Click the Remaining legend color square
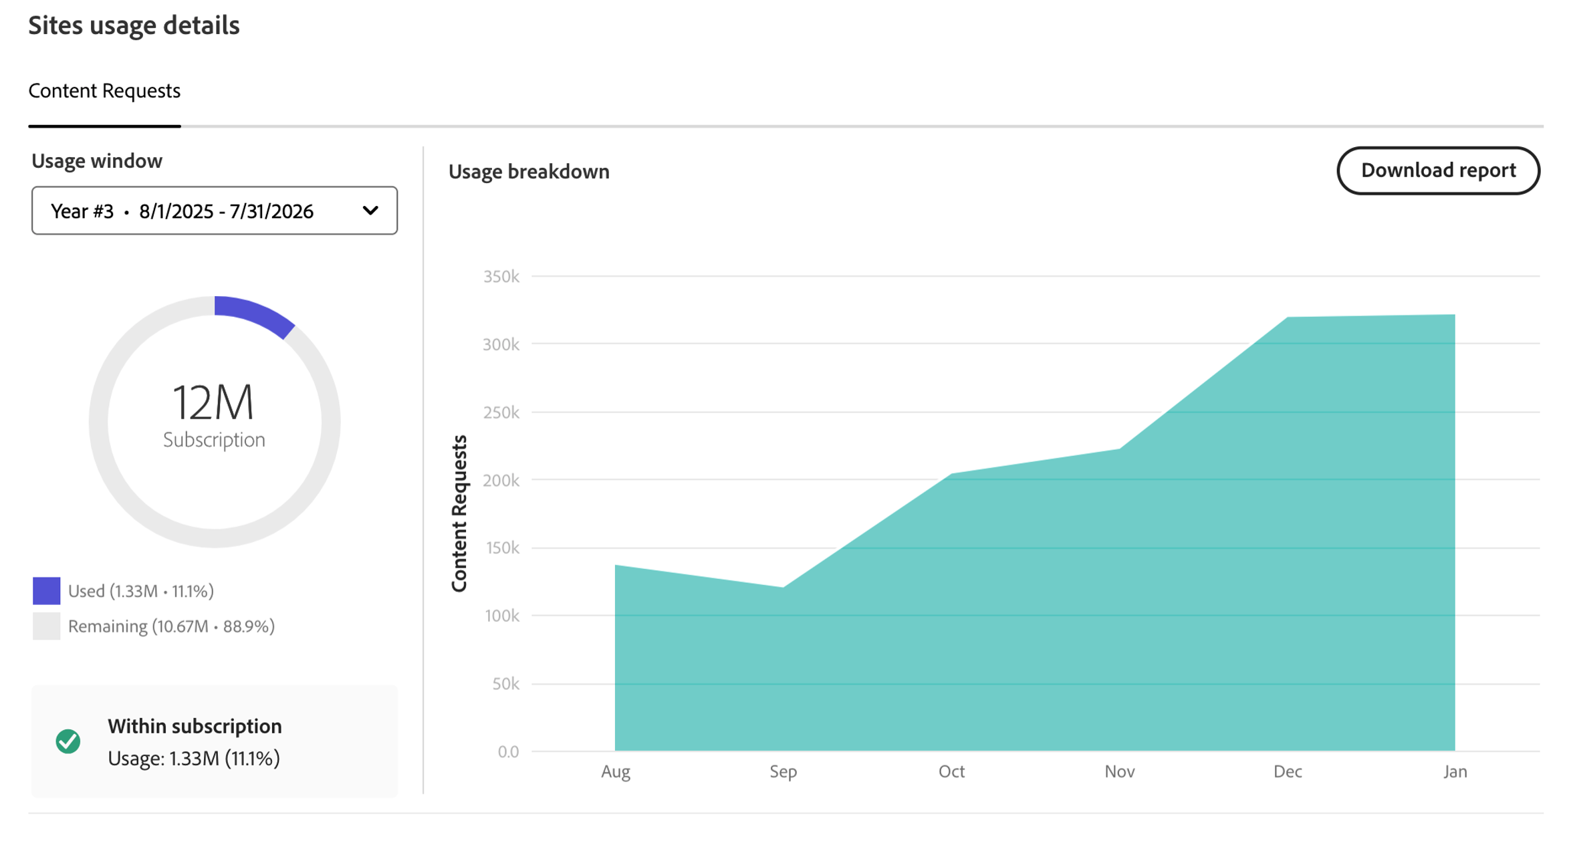 pyautogui.click(x=45, y=626)
